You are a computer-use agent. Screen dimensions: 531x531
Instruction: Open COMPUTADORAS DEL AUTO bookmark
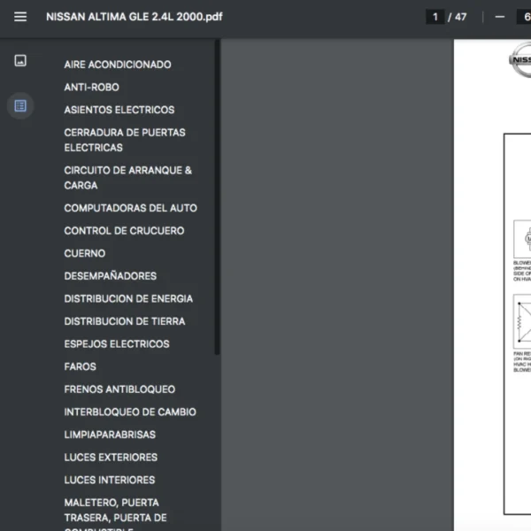click(x=130, y=208)
